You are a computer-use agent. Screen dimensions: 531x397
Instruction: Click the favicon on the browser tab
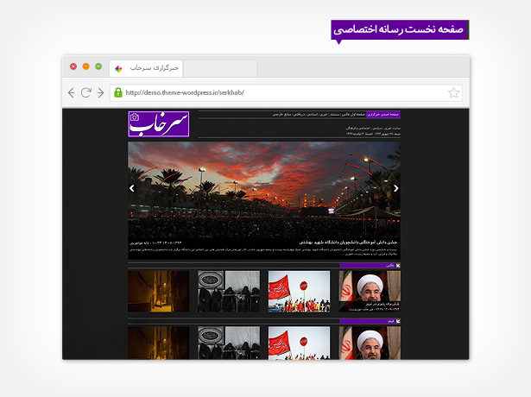[x=118, y=67]
